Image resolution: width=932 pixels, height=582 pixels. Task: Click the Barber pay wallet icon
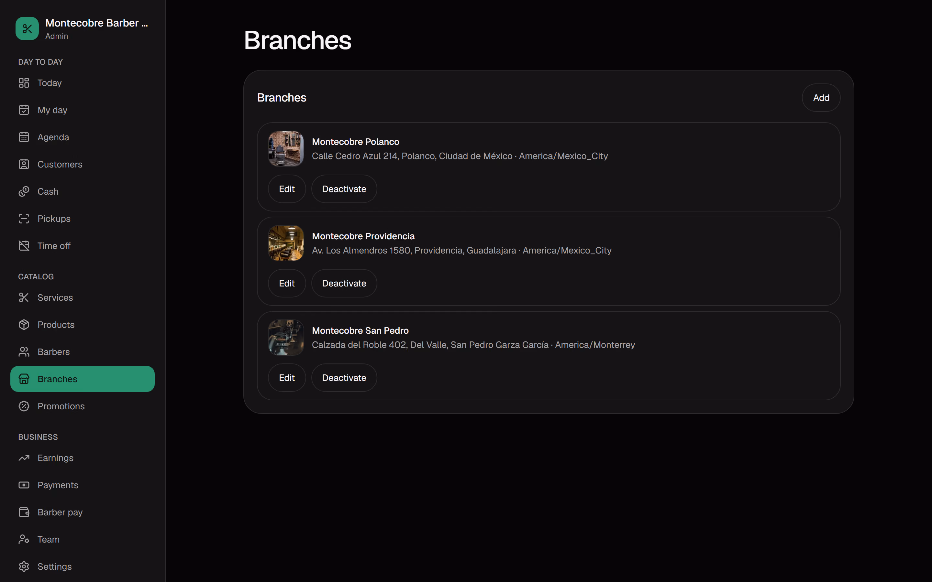point(24,512)
